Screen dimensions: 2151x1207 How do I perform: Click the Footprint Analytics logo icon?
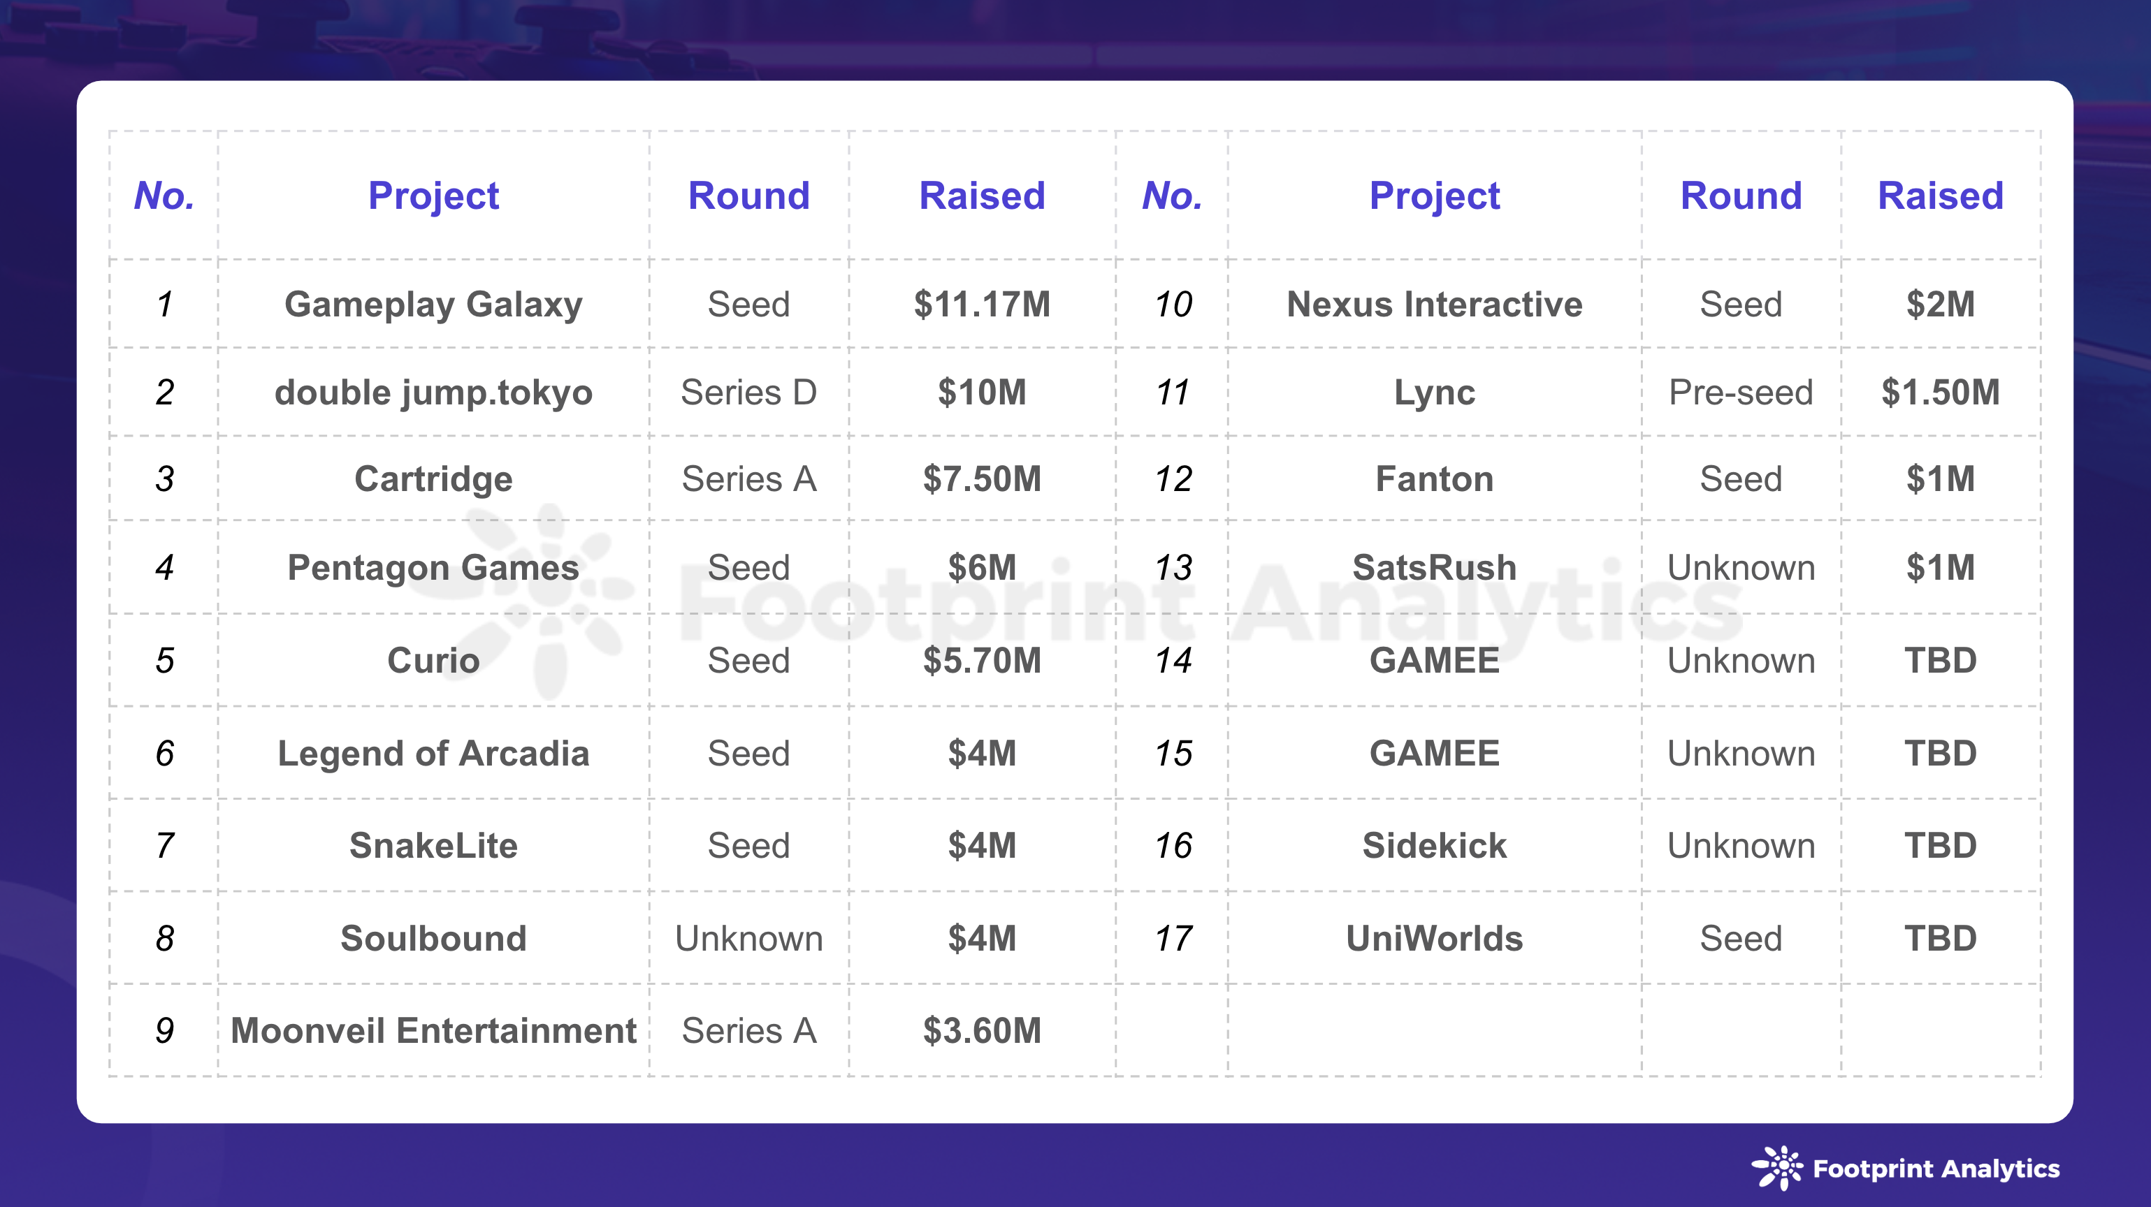pyautogui.click(x=1788, y=1167)
